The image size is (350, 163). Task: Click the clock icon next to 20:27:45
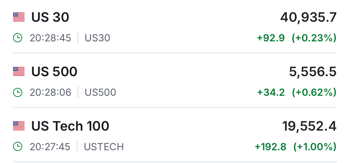click(18, 147)
